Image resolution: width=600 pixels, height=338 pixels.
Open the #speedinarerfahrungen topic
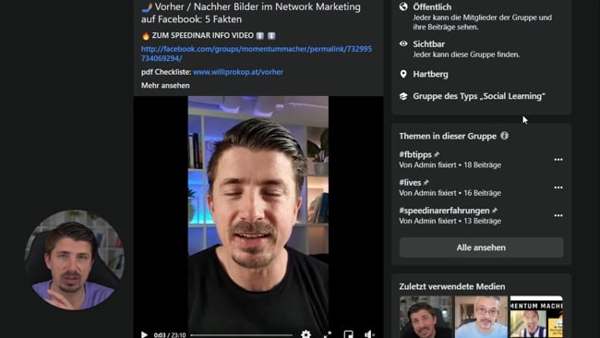444,211
